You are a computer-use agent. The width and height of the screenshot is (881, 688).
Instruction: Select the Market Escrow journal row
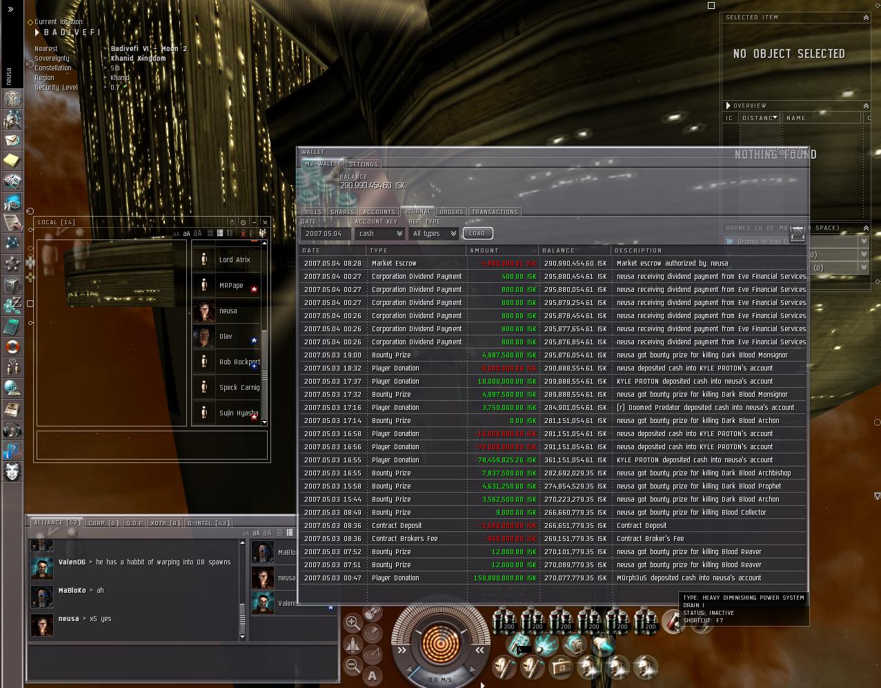tap(553, 263)
